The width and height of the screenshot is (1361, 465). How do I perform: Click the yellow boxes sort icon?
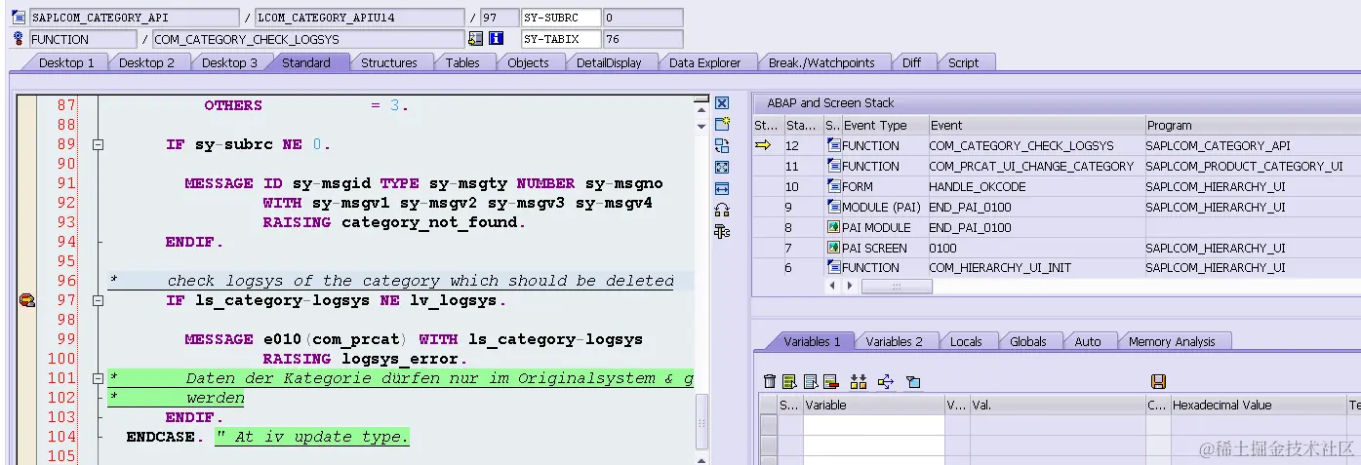point(859,381)
